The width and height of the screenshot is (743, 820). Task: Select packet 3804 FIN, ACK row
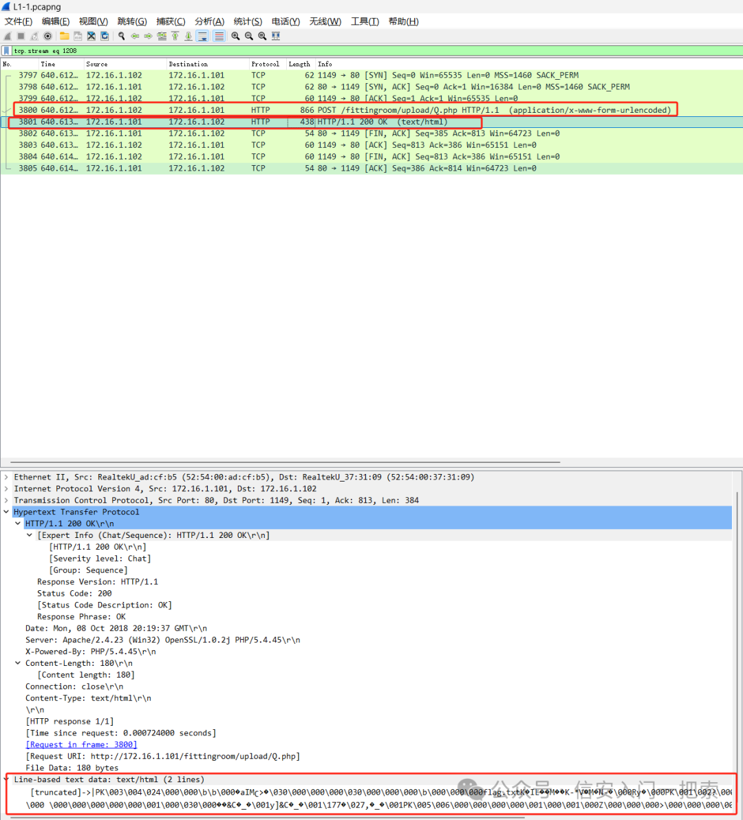coord(371,156)
